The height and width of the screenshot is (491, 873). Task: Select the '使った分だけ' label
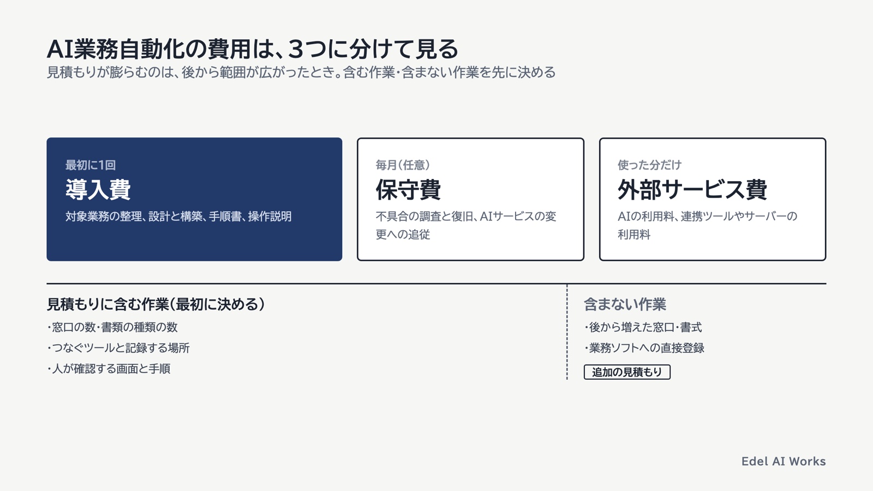tap(649, 165)
